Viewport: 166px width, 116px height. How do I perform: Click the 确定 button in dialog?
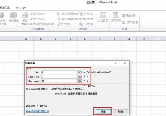pos(103,111)
